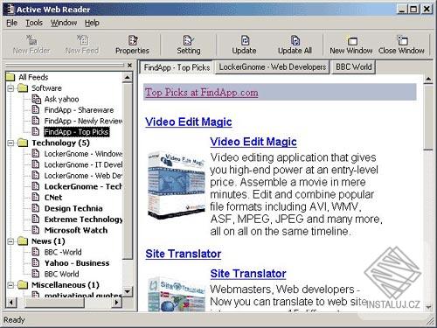437x328 pixels.
Task: Click the feed tree horizontal scrollbar thumb
Action: pos(54,302)
